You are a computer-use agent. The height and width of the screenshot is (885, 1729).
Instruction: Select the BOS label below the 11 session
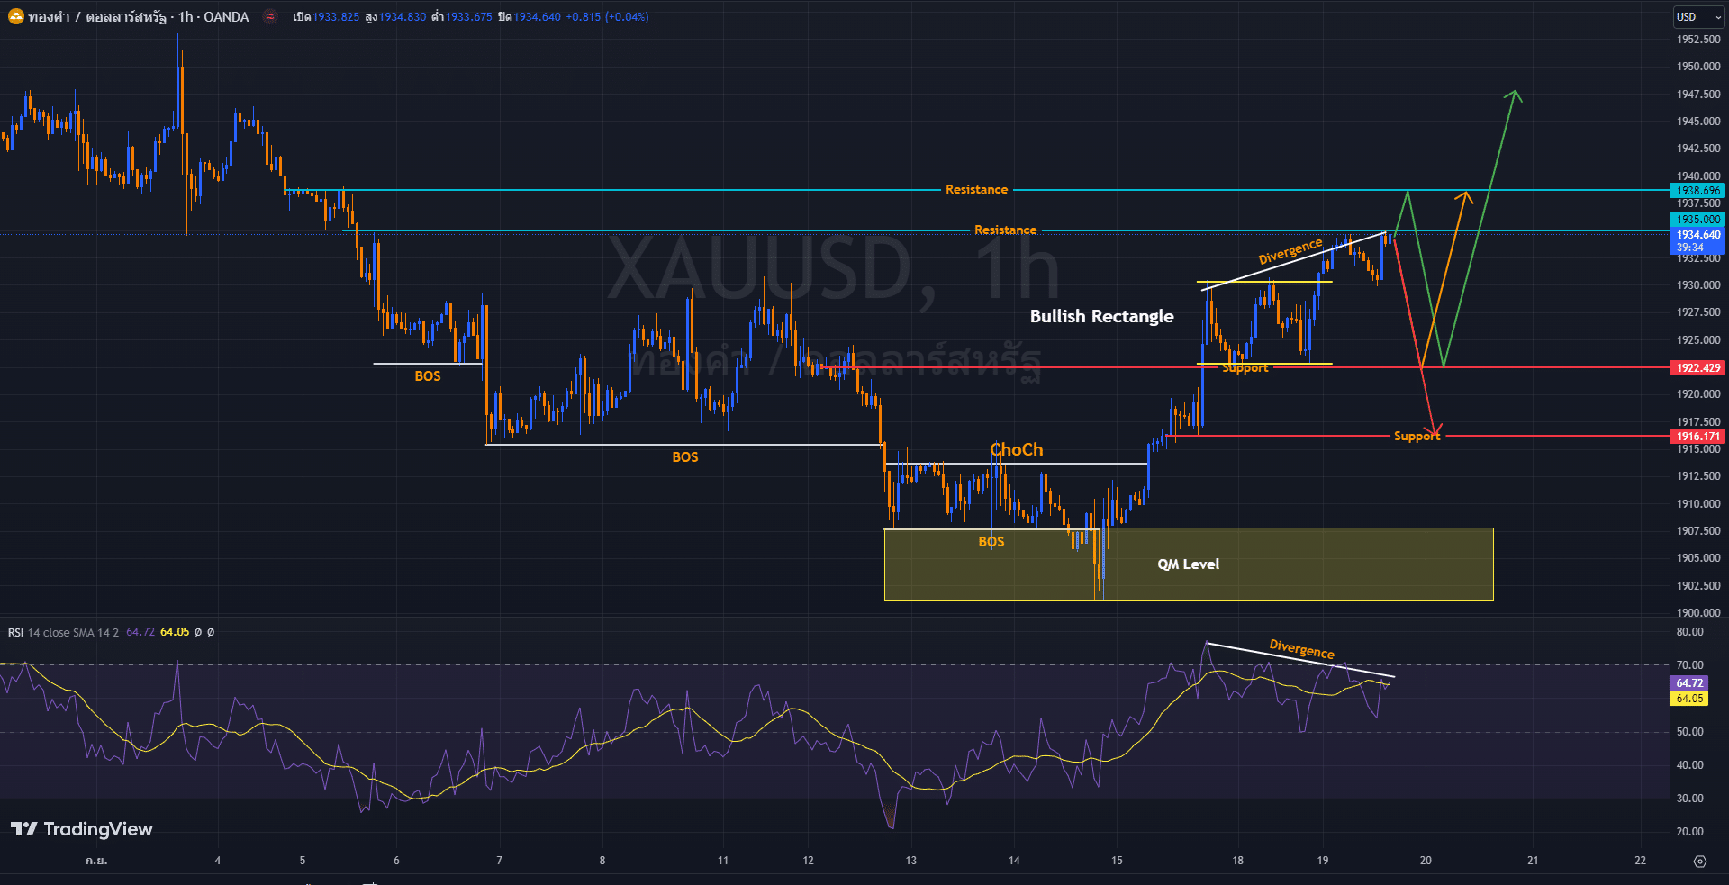tap(684, 457)
